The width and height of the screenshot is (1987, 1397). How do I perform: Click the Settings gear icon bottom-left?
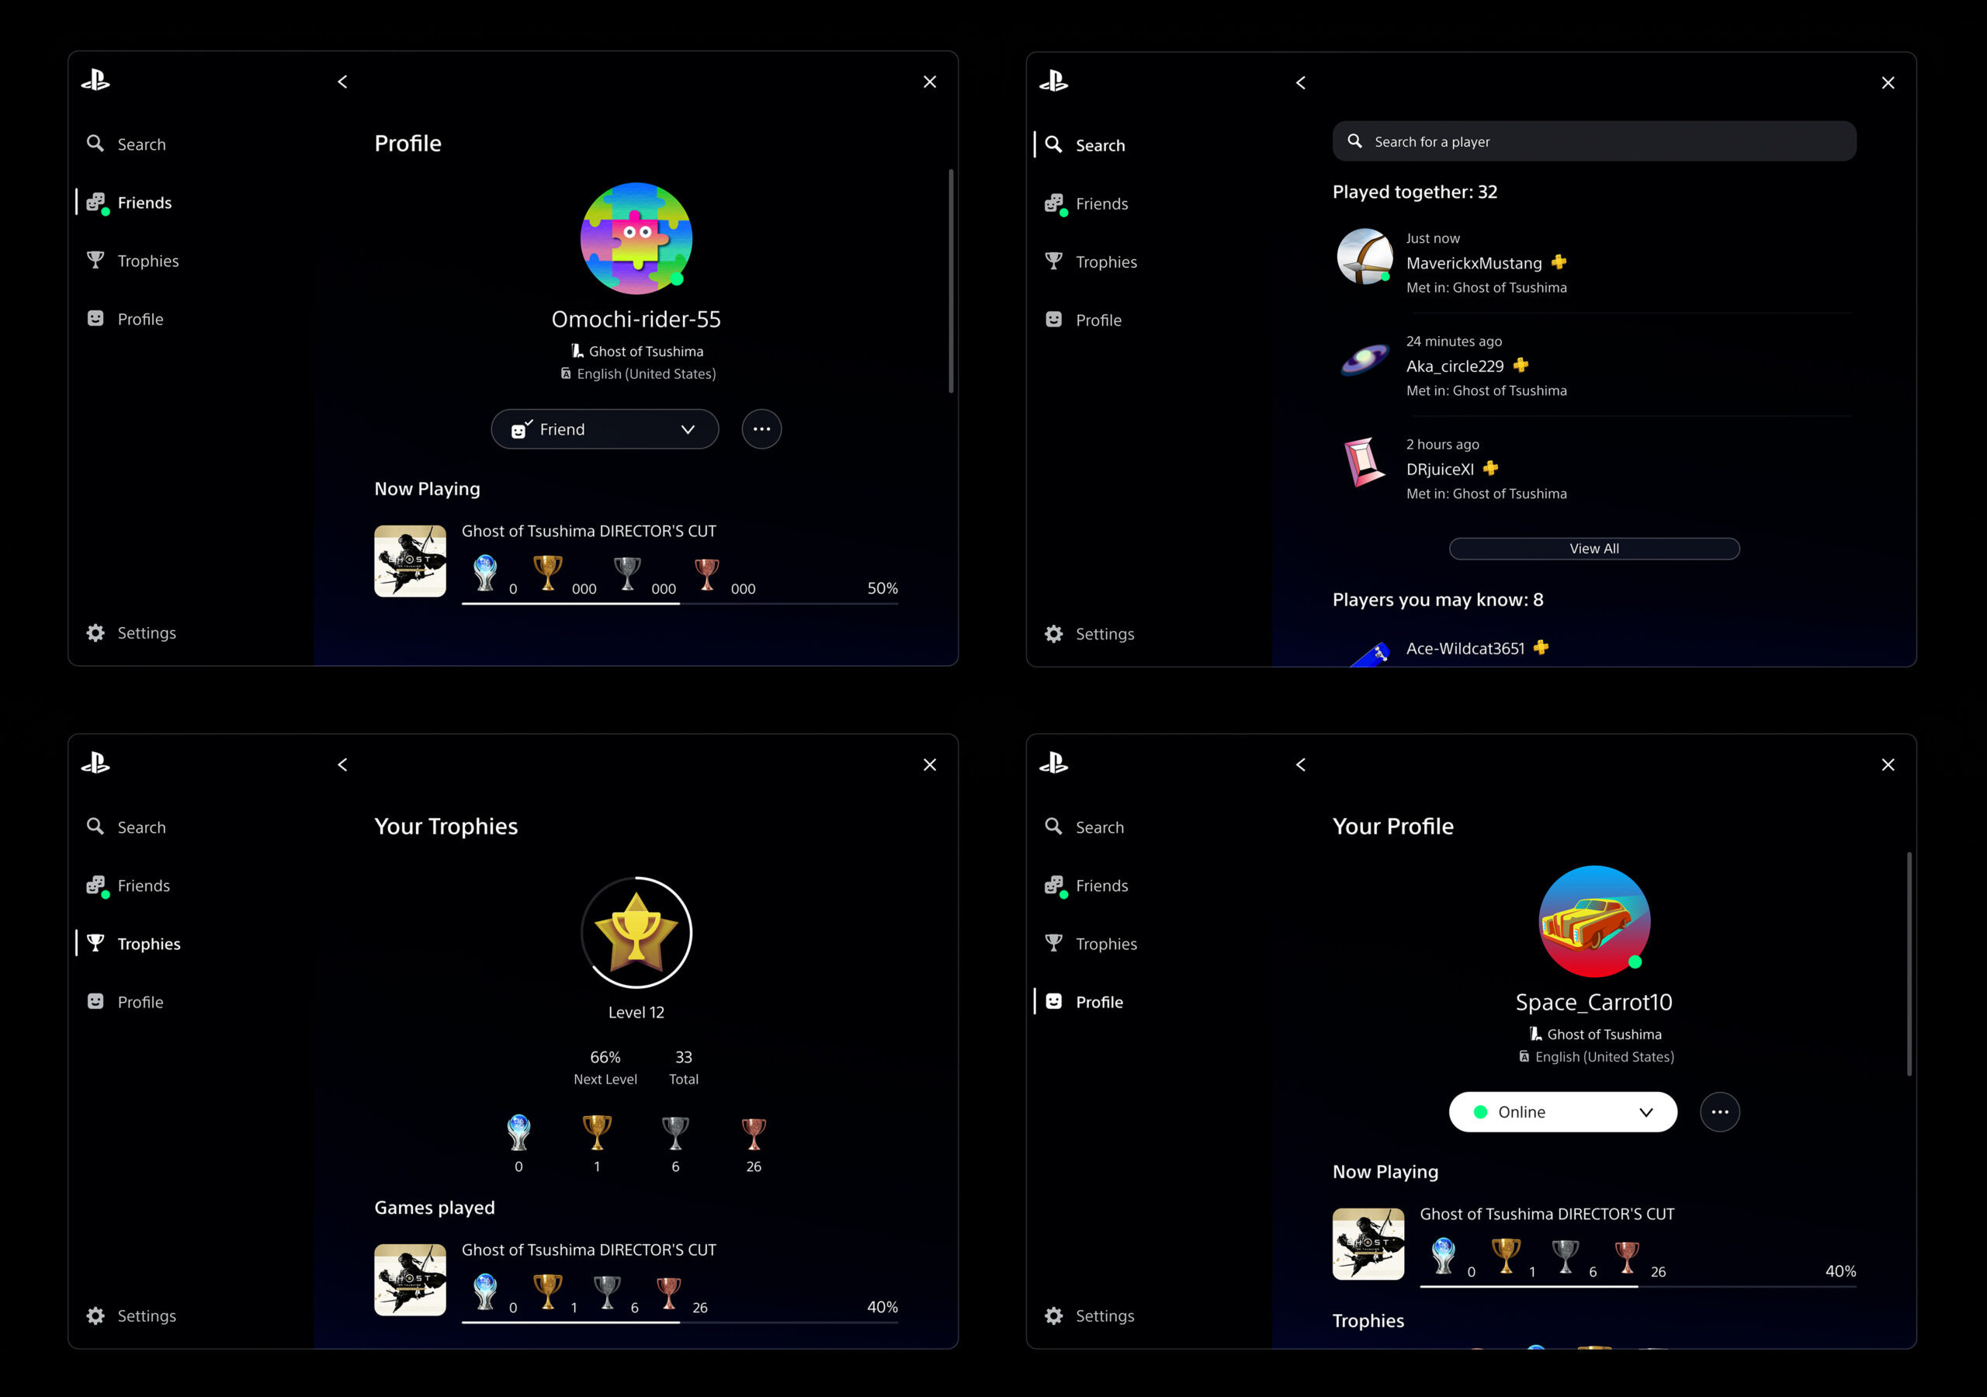tap(95, 633)
